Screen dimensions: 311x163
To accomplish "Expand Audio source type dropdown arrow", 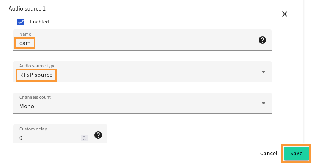I will point(264,72).
